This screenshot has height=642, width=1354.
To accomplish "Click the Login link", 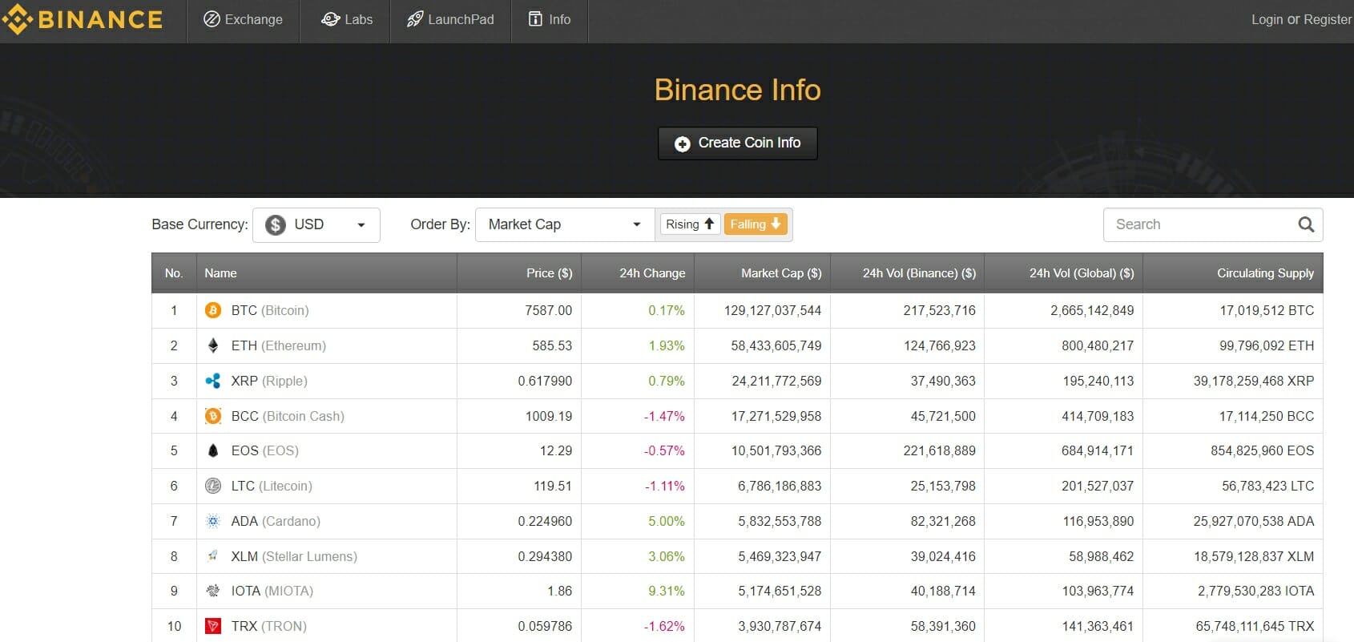I will [x=1267, y=19].
